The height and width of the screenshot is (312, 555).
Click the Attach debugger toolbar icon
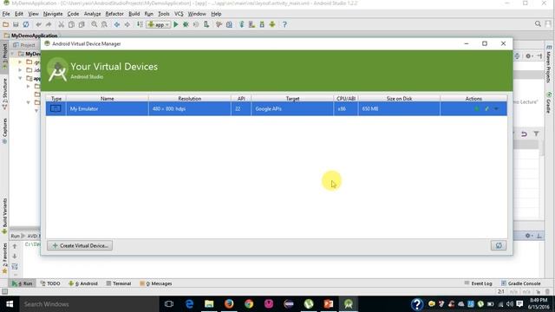tap(206, 24)
